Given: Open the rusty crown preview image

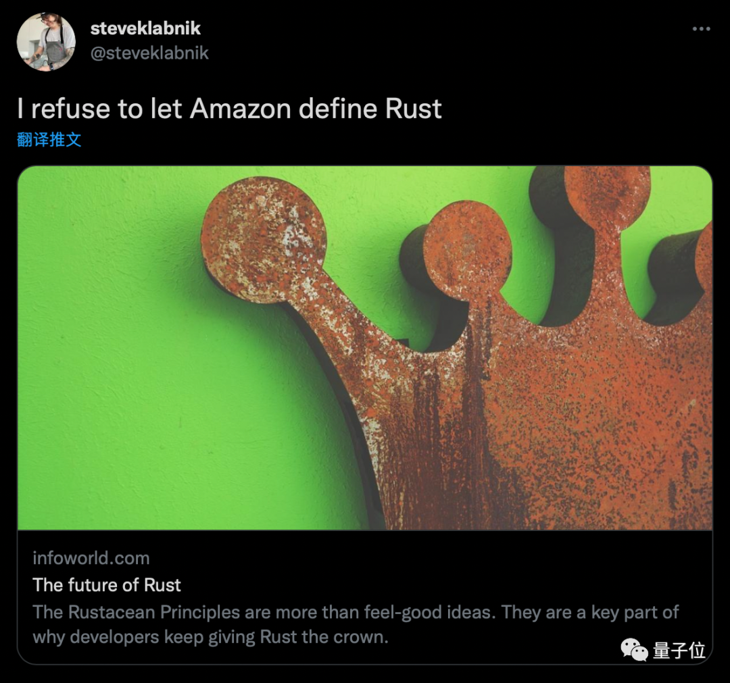Looking at the screenshot, I should coord(365,348).
